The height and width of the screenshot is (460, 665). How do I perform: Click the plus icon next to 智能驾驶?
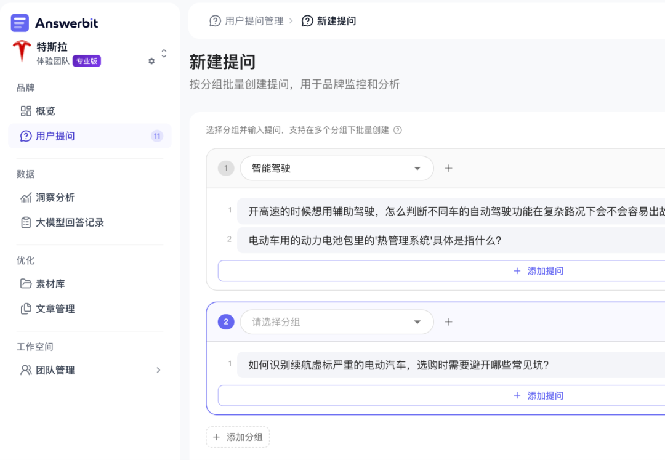(448, 168)
